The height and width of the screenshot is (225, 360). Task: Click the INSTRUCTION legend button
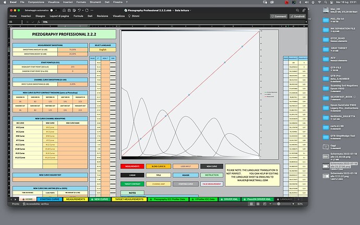tap(212, 175)
